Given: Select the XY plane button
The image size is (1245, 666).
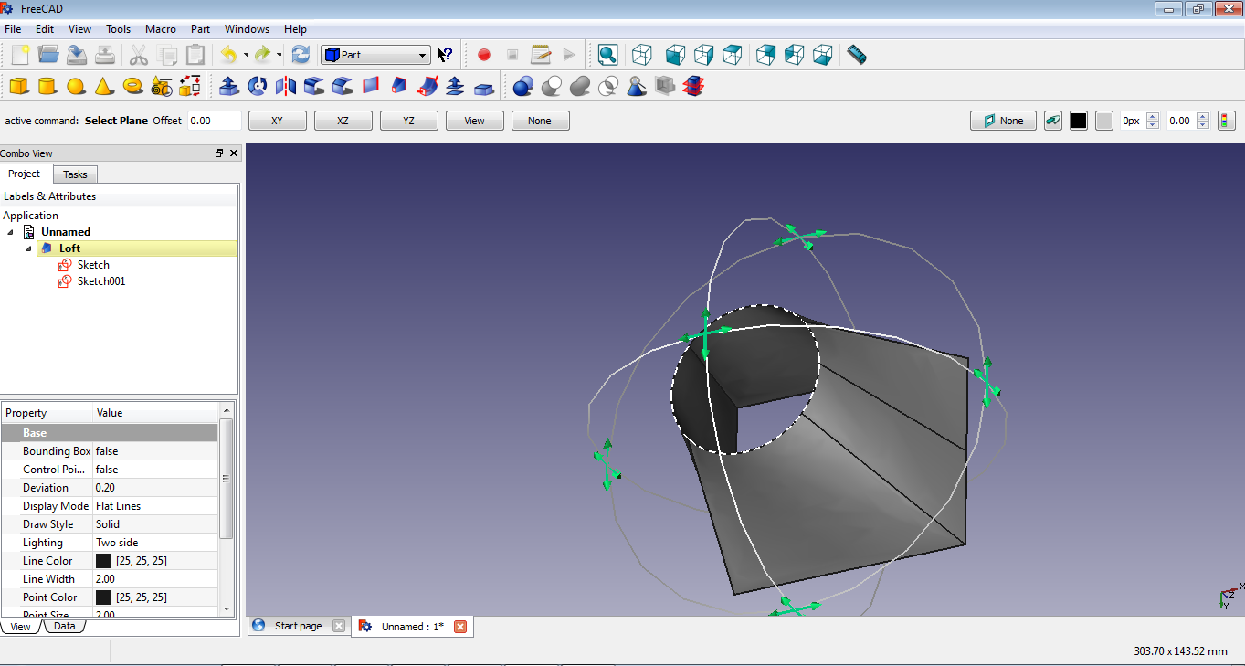Looking at the screenshot, I should click(x=277, y=120).
